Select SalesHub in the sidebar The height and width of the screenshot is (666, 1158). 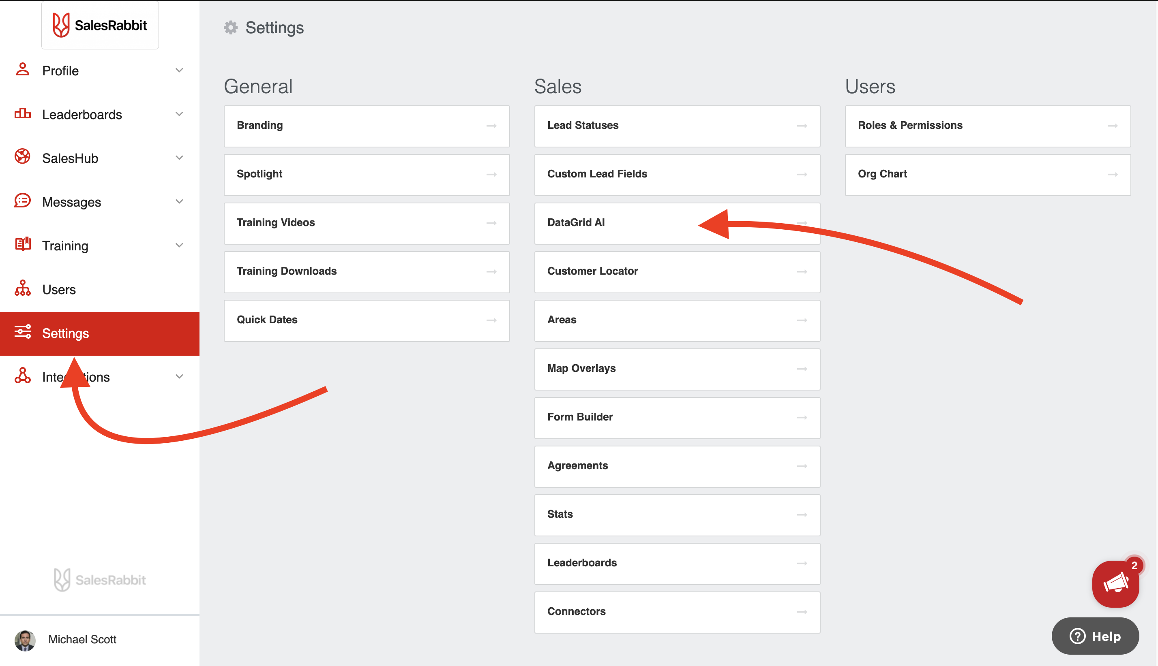100,158
